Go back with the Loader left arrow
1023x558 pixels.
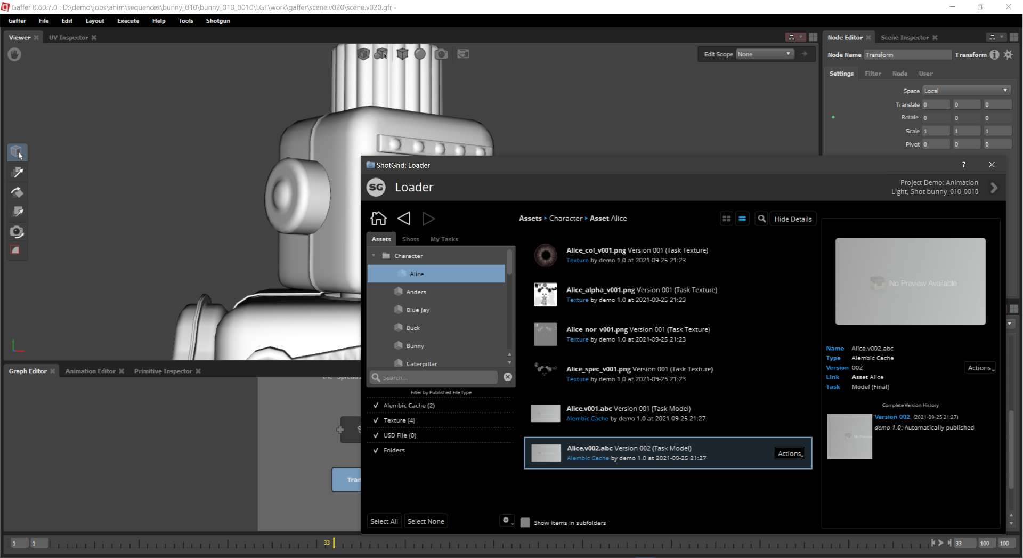(404, 218)
